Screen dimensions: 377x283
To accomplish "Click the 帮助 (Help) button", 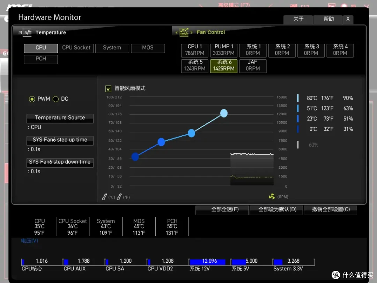I will tap(328, 19).
